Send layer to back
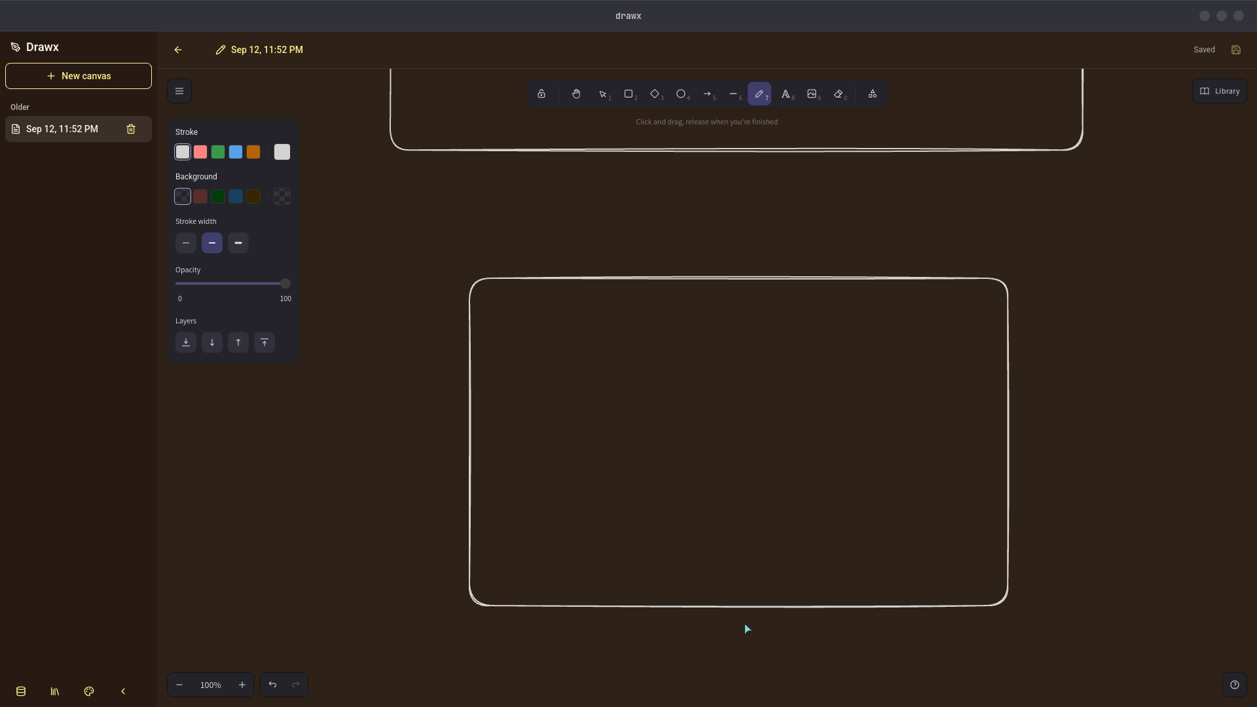 point(186,342)
